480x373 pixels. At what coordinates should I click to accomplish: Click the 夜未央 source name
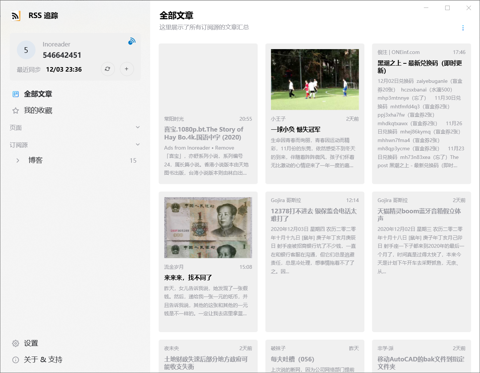171,348
